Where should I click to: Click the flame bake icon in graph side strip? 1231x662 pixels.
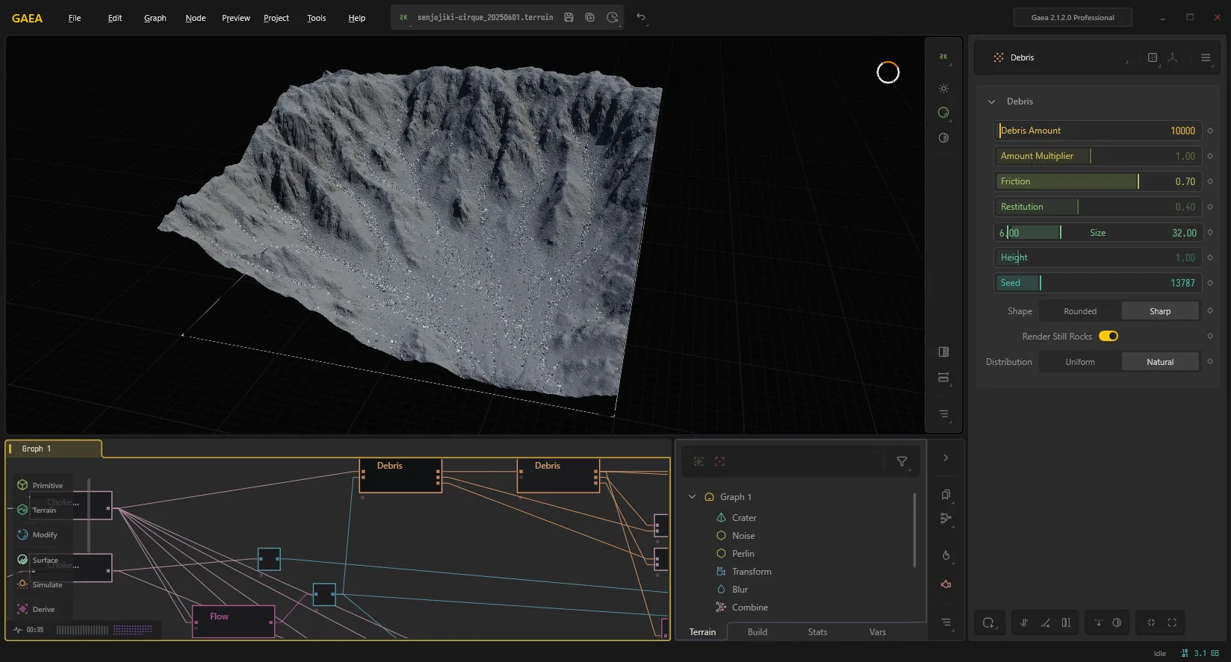(x=946, y=555)
